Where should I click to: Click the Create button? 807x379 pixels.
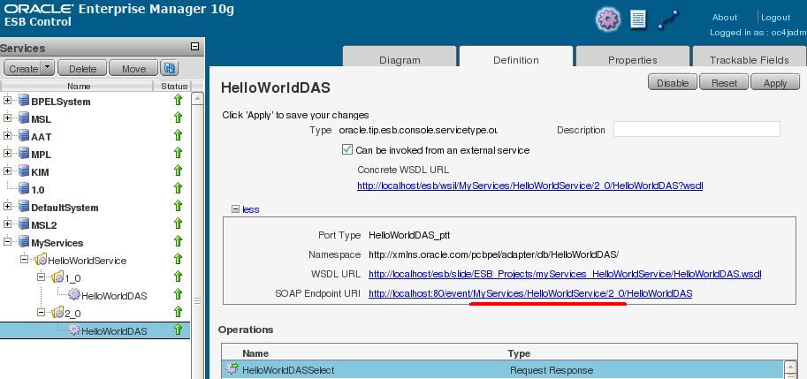[x=23, y=68]
